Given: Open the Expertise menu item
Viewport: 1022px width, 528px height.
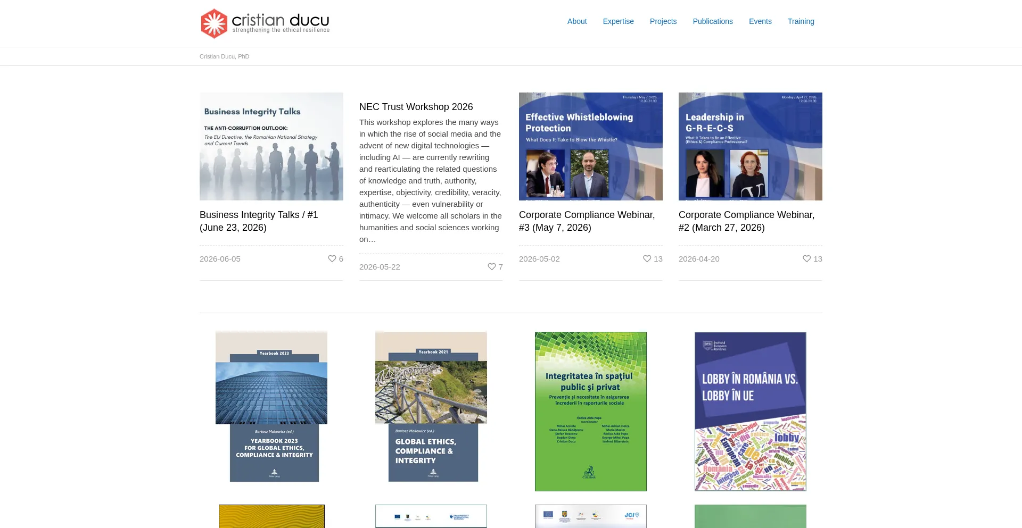Looking at the screenshot, I should pos(619,21).
